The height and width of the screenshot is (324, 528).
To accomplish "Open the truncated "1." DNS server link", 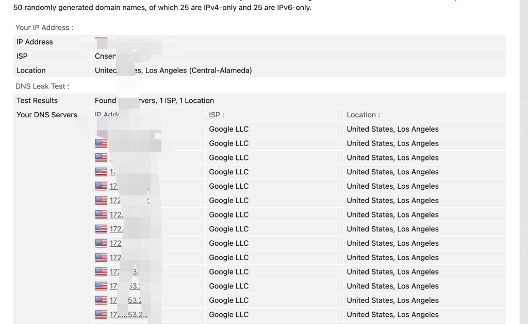I will 112,172.
